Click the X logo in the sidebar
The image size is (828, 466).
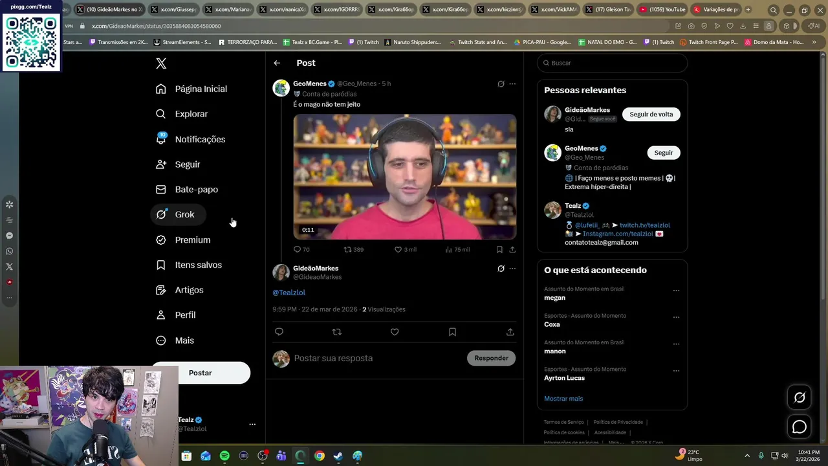[161, 63]
